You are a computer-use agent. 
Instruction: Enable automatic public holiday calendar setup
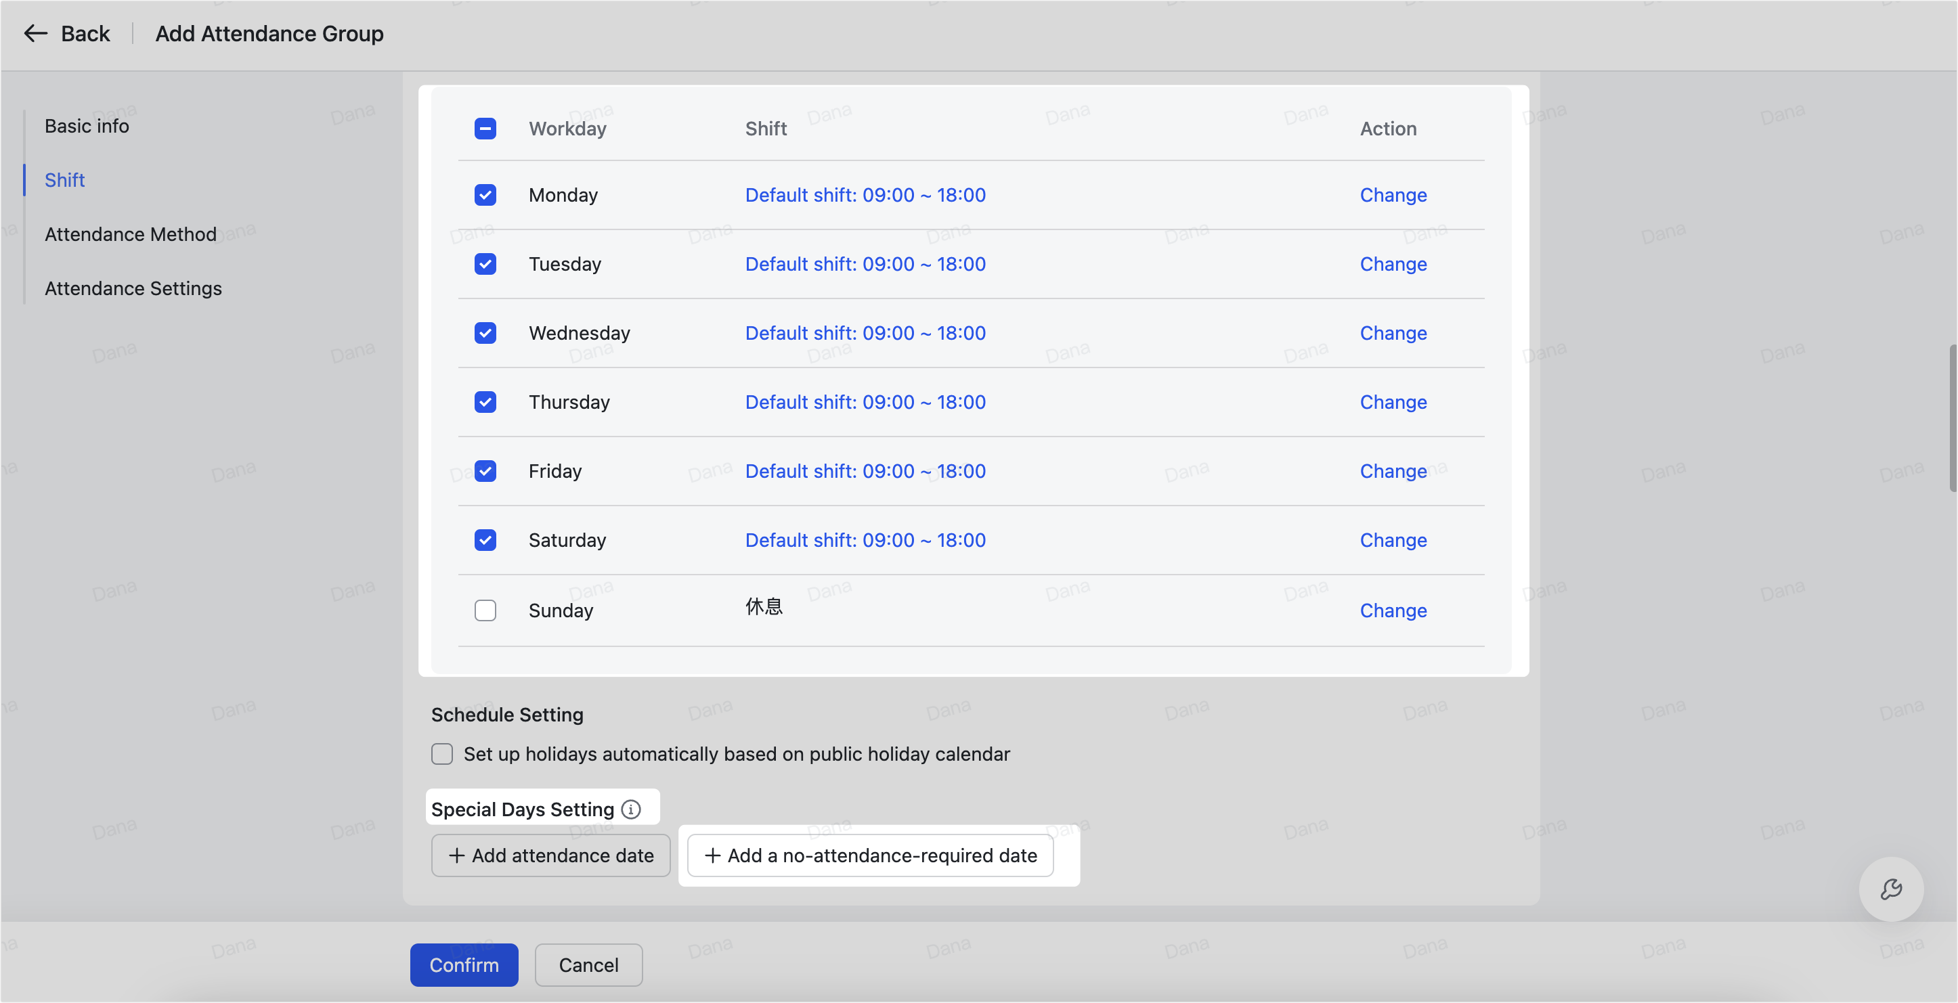point(441,754)
